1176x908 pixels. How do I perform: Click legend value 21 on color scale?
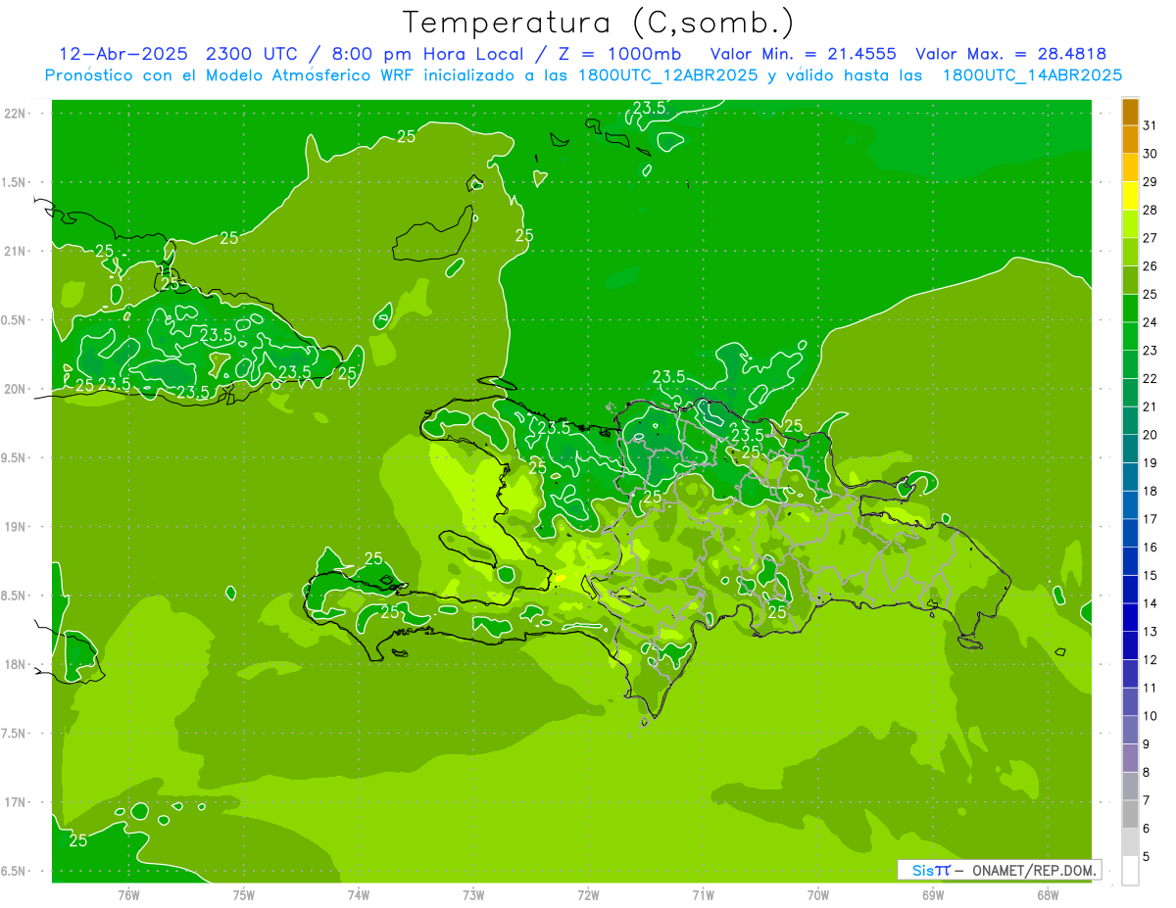[1150, 406]
